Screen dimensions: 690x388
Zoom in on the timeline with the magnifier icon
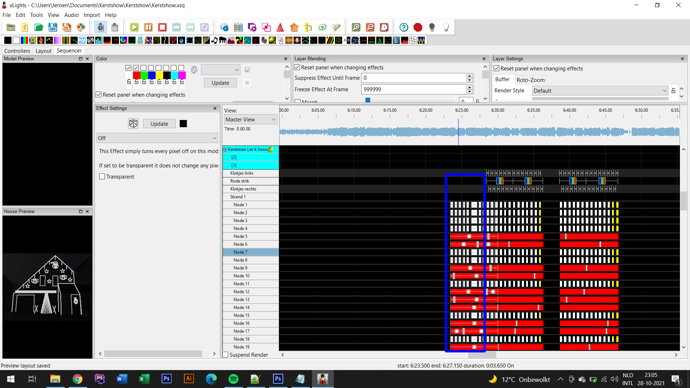point(356,27)
